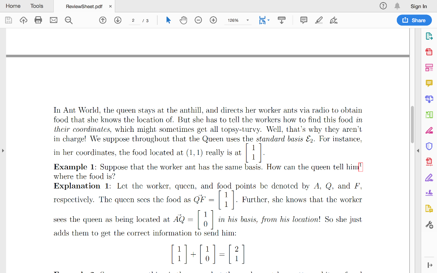Image resolution: width=437 pixels, height=273 pixels.
Task: Collapse sidebar using bottom arrow icon
Action: 429,265
